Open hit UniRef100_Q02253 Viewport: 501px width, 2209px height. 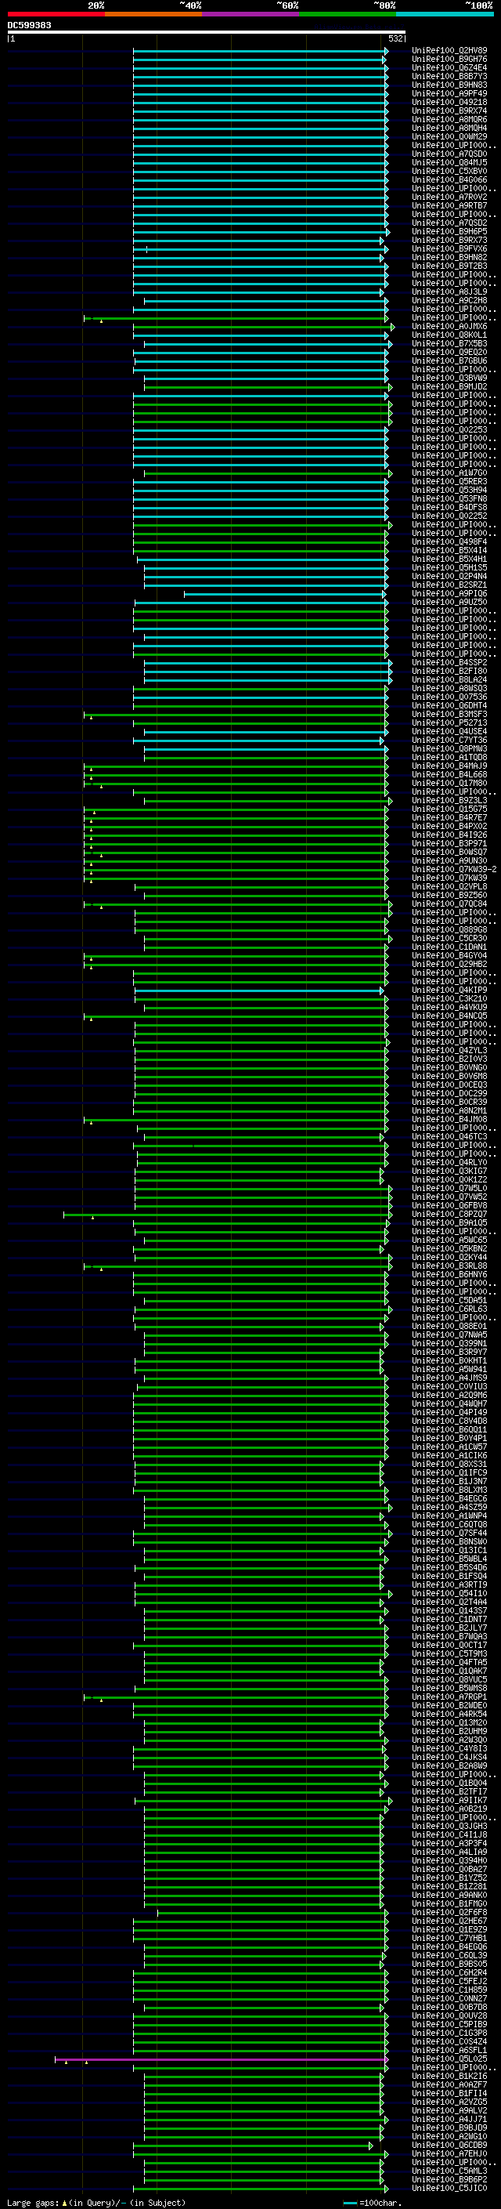click(449, 429)
